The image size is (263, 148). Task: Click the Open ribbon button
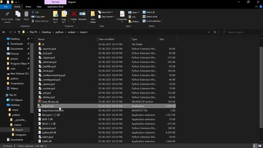[134, 12]
